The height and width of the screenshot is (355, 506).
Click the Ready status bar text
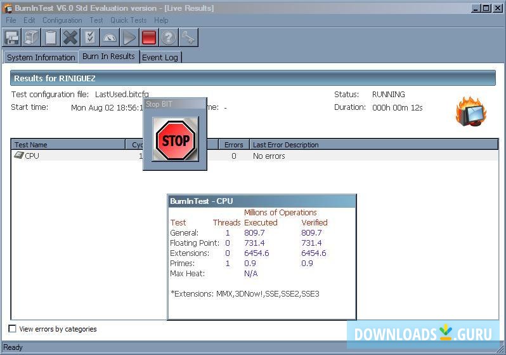coord(13,347)
